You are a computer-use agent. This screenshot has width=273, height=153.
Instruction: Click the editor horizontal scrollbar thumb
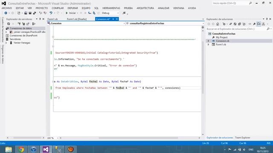coord(138,138)
